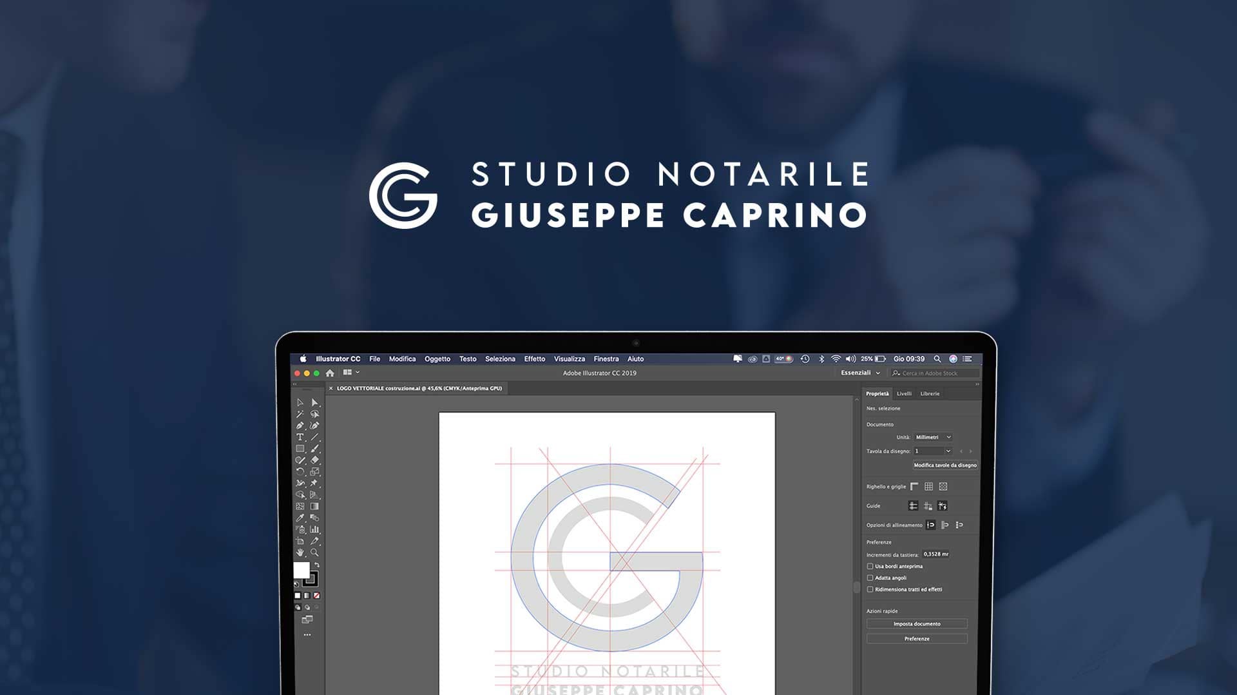Select the Direct Selection tool
The width and height of the screenshot is (1237, 695).
(x=314, y=402)
